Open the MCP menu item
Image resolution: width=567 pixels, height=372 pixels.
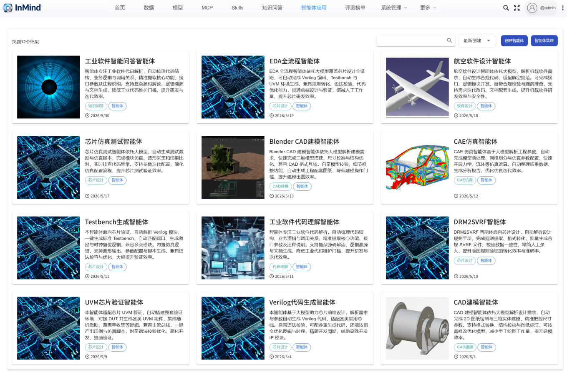click(x=207, y=8)
